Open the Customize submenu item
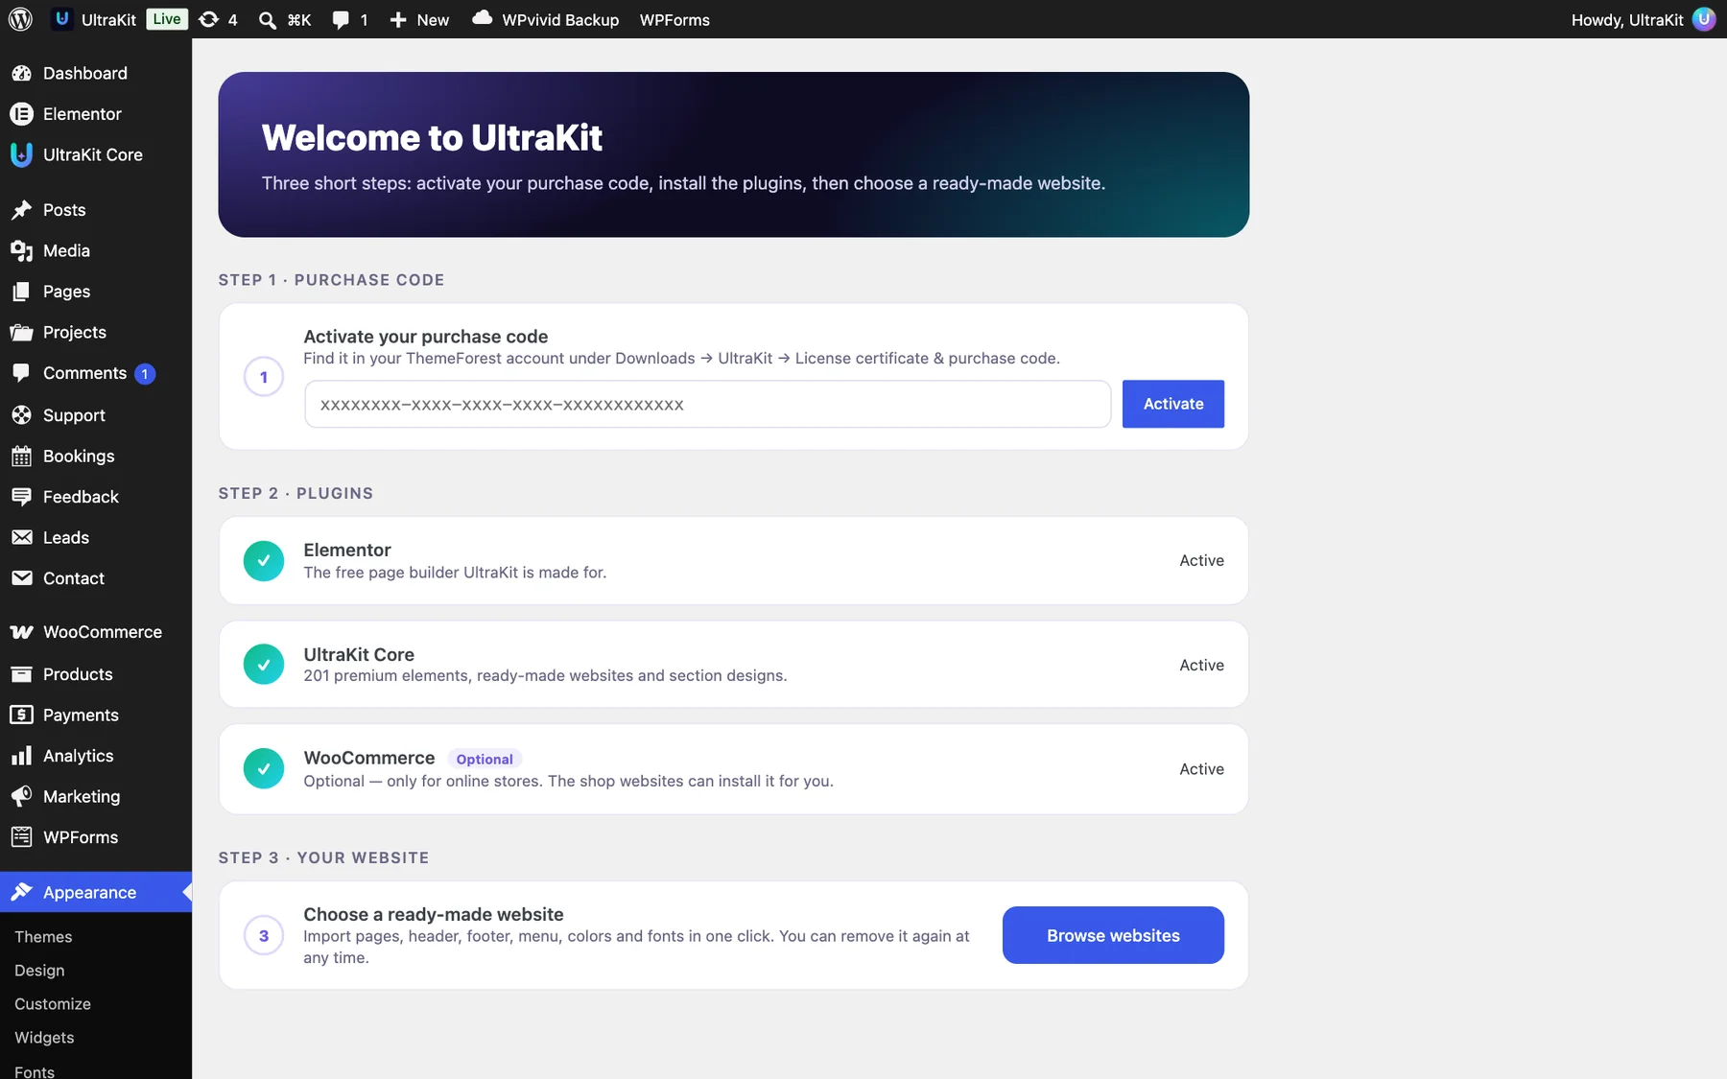This screenshot has width=1727, height=1079. [53, 1004]
